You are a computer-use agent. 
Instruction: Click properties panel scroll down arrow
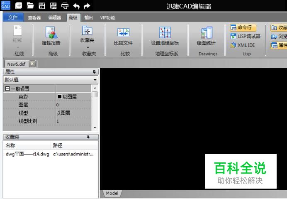coord(95,128)
